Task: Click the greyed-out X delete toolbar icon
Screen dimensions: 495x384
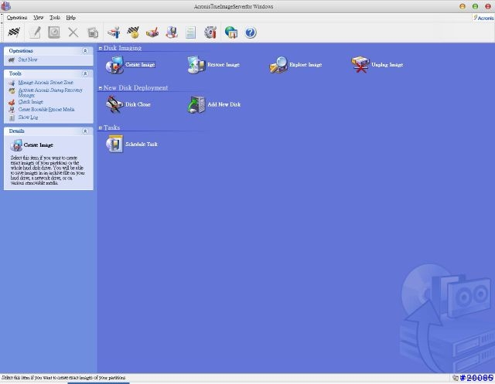Action: pyautogui.click(x=73, y=32)
